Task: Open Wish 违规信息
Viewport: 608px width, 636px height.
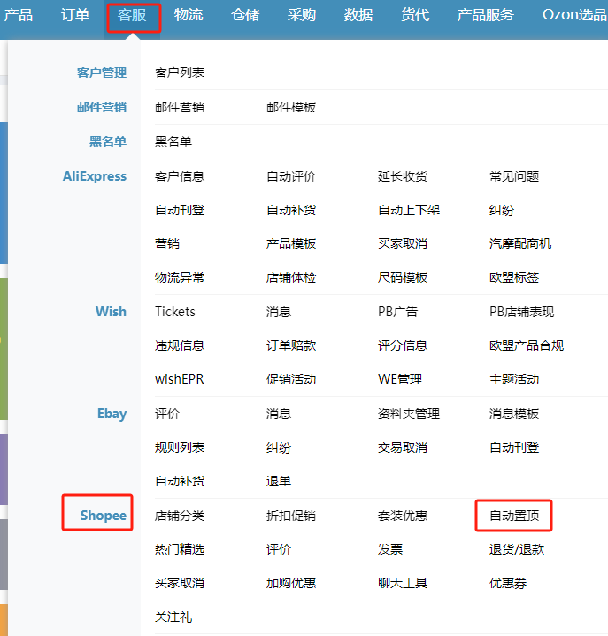Action: tap(180, 345)
